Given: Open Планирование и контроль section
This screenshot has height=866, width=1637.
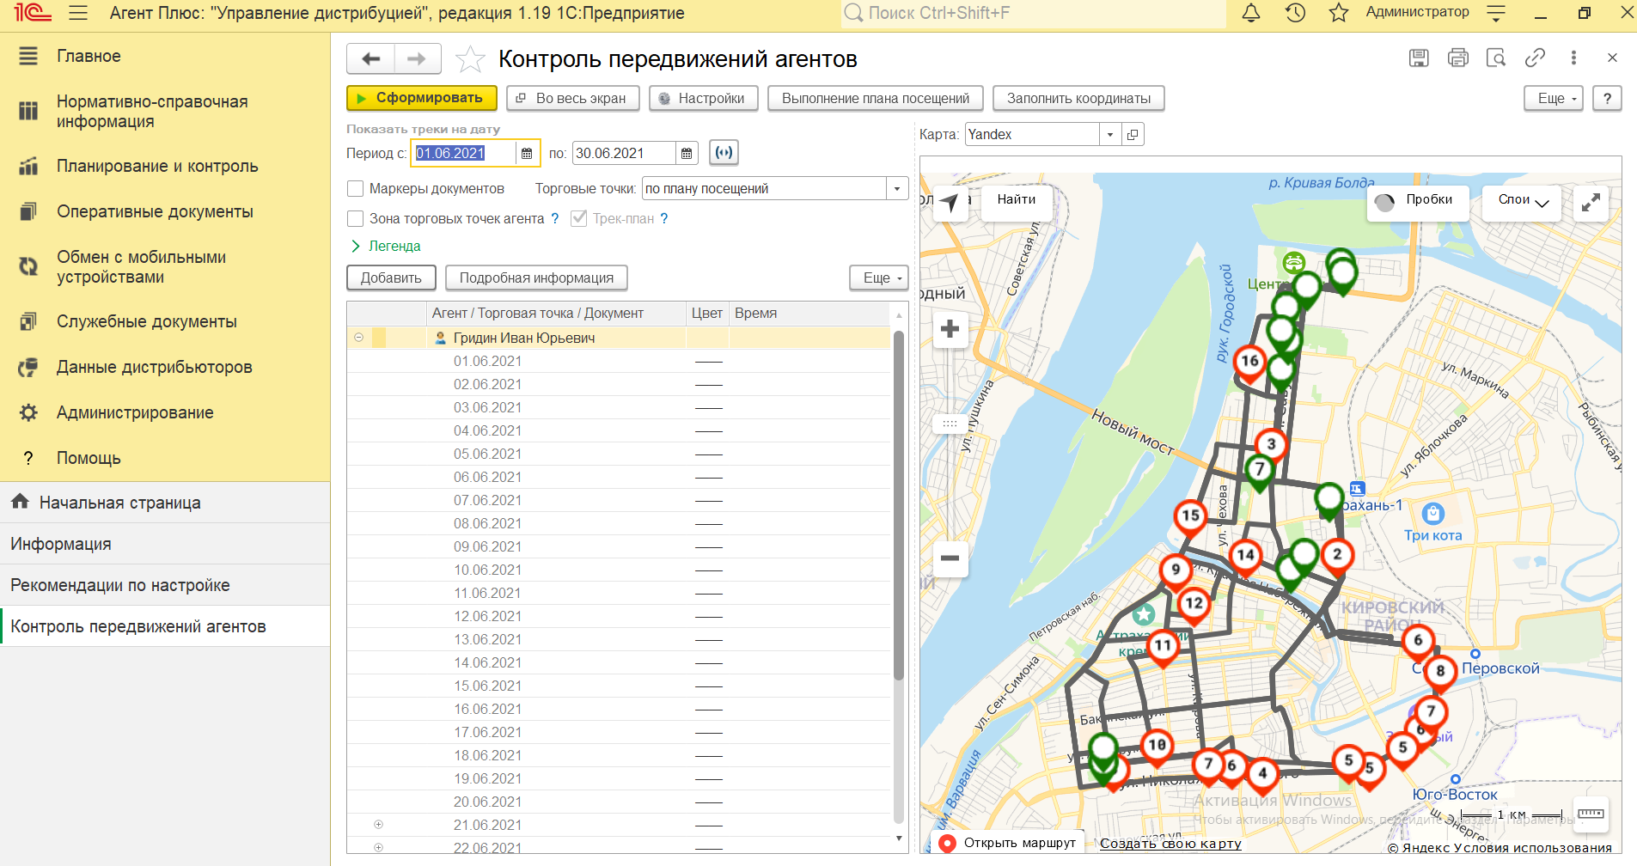Looking at the screenshot, I should [x=157, y=167].
